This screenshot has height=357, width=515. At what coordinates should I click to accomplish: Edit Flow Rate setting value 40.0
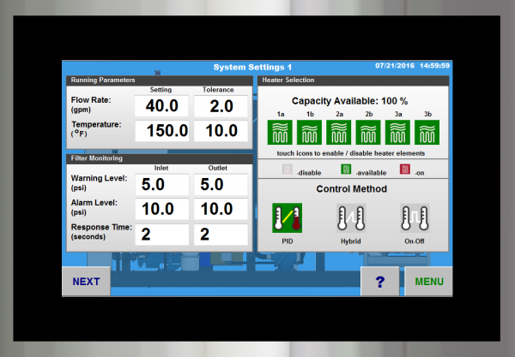click(x=161, y=106)
